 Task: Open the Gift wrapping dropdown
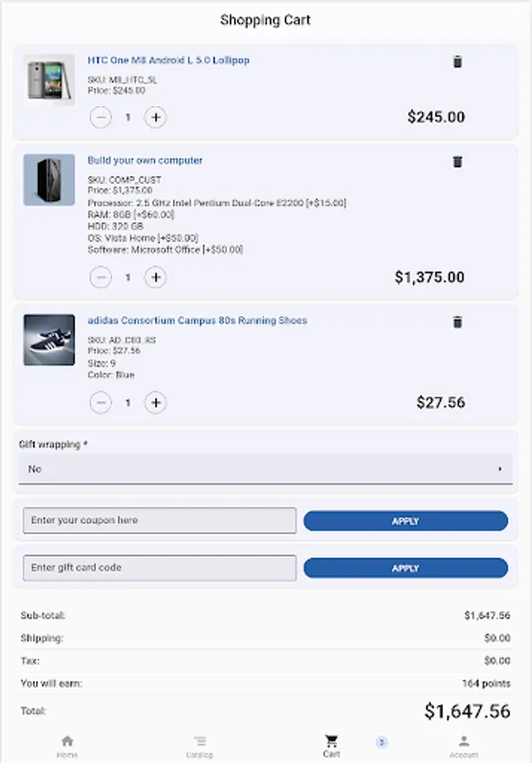pos(265,469)
